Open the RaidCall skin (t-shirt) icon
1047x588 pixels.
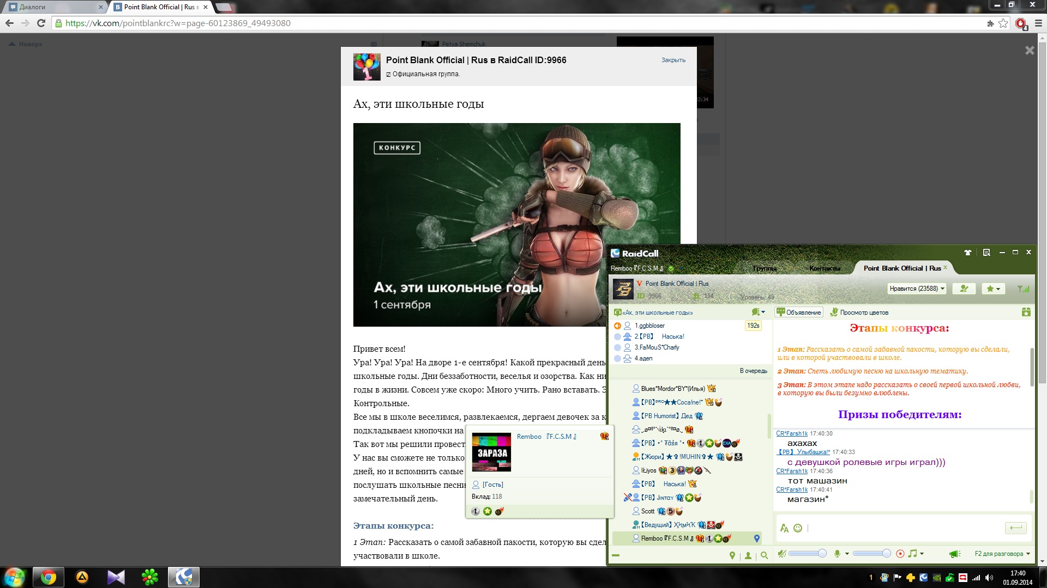point(968,253)
